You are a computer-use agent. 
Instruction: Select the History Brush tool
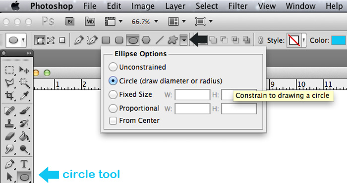(x=24, y=124)
